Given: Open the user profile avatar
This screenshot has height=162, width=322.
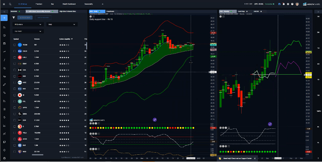Looking at the screenshot, I should (x=297, y=4).
